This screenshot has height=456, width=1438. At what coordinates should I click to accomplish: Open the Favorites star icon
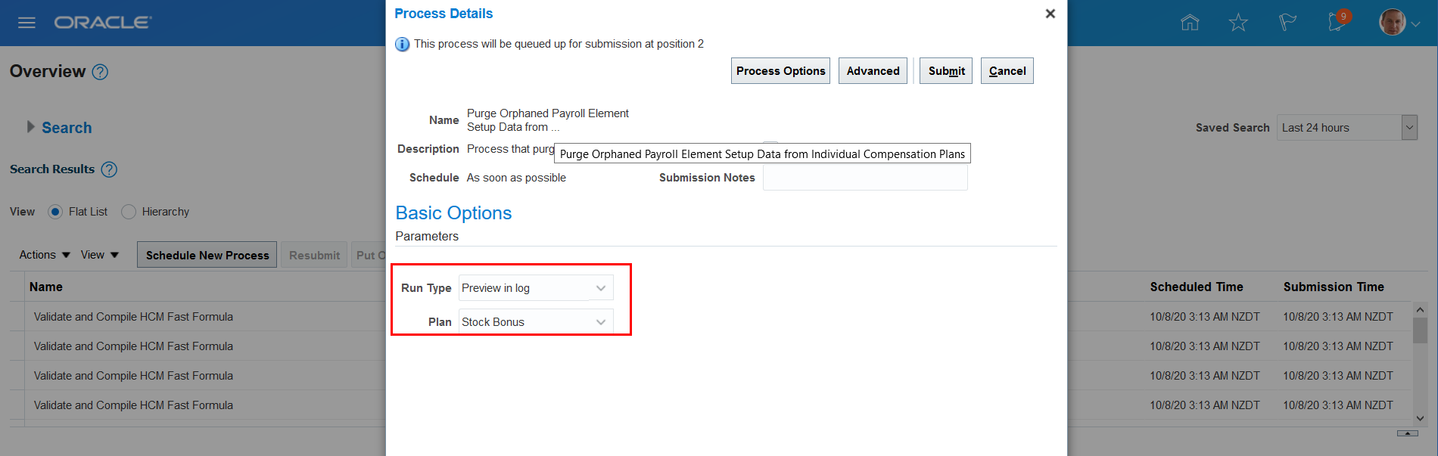click(x=1238, y=23)
